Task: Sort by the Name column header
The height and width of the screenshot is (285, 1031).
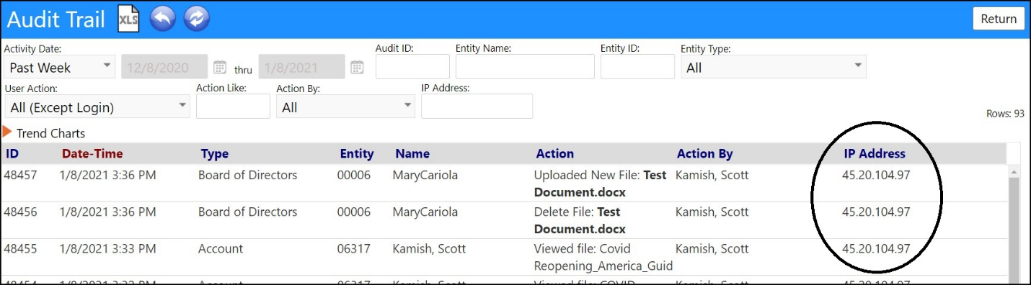Action: [x=412, y=153]
